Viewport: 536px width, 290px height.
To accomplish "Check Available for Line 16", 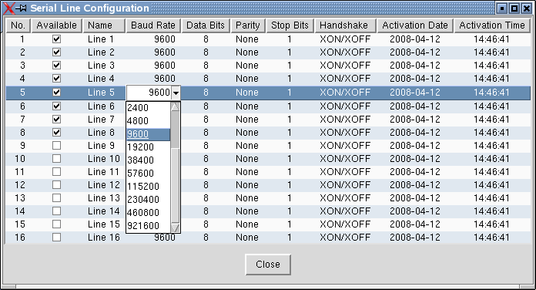I will pos(56,238).
